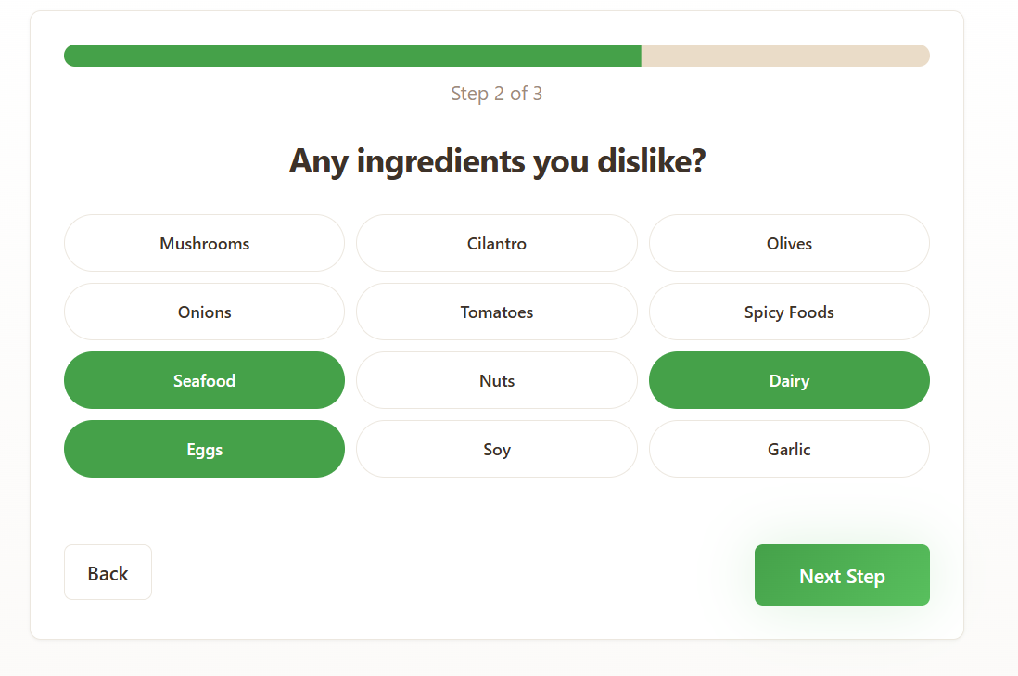Mark Olives as disliked
The width and height of the screenshot is (1018, 676).
[x=789, y=243]
